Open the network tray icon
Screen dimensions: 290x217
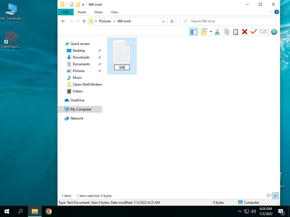click(x=247, y=211)
